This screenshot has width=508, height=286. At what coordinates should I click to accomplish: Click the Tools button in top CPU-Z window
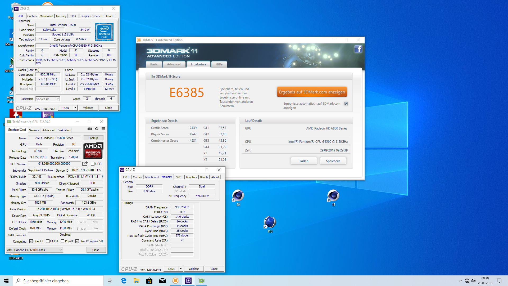pyautogui.click(x=65, y=108)
